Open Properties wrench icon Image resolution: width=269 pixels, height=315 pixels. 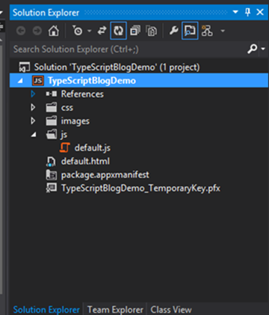coord(173,31)
